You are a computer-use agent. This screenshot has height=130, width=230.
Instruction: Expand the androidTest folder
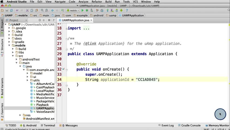(x=16, y=59)
